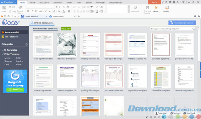Click the New Style icon
Image resolution: width=201 pixels, height=119 pixels.
click(x=135, y=8)
